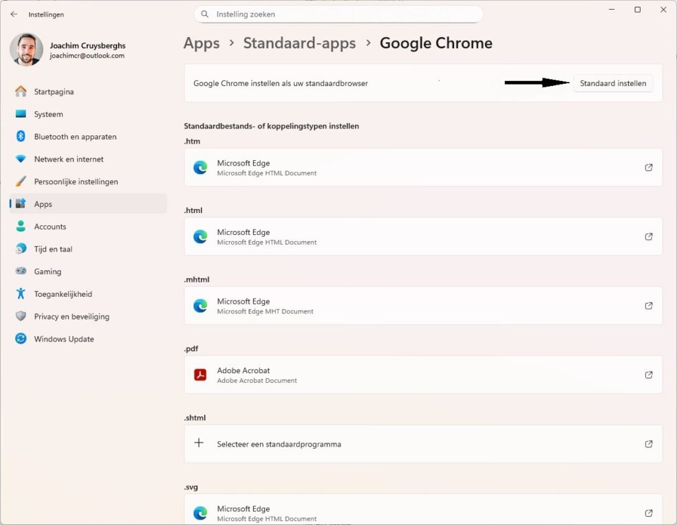Change the .mhtml Microsoft Edge MHT default
The height and width of the screenshot is (525, 677).
tap(423, 305)
